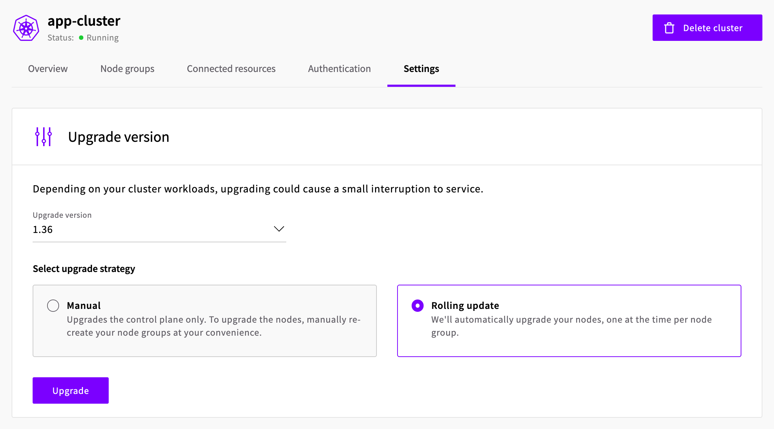Screen dimensions: 774x429
Task: Open the Node groups tab
Action: [x=127, y=69]
